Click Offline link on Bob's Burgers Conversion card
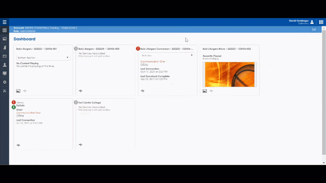The width and height of the screenshot is (326, 183). pyautogui.click(x=144, y=64)
